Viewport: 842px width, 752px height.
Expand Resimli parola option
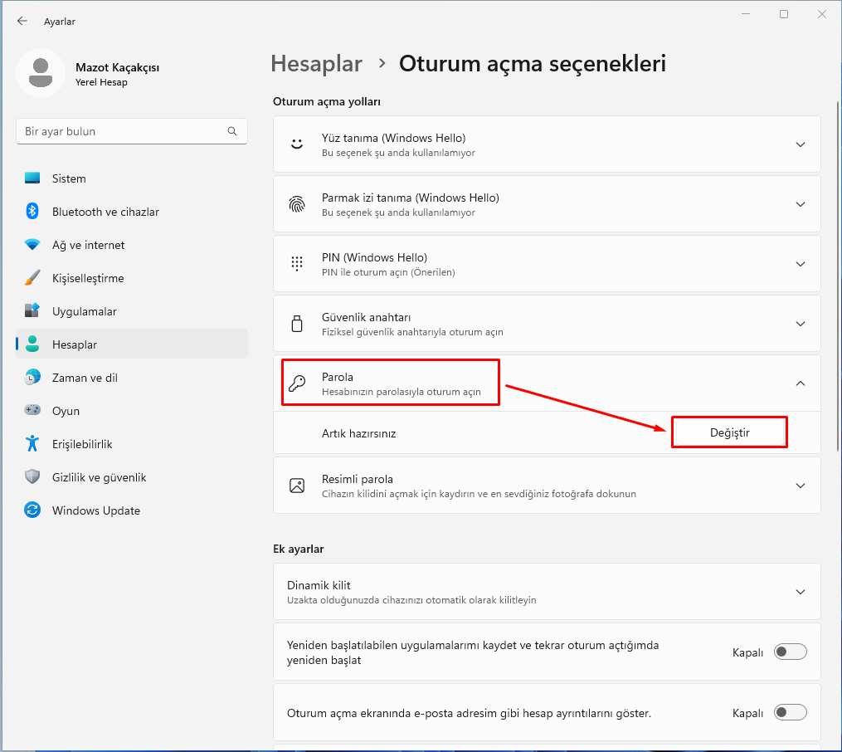800,486
